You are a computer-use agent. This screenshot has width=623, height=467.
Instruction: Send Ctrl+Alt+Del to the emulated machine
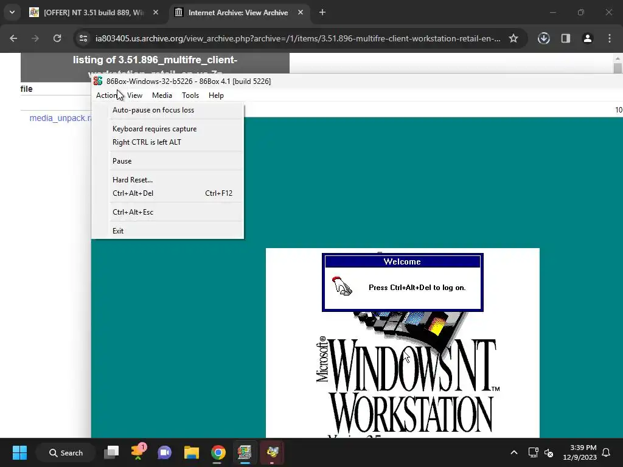coord(168,193)
